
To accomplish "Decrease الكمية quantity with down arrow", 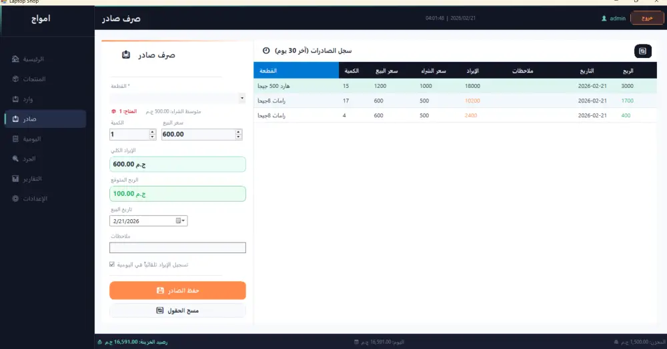I will click(152, 137).
